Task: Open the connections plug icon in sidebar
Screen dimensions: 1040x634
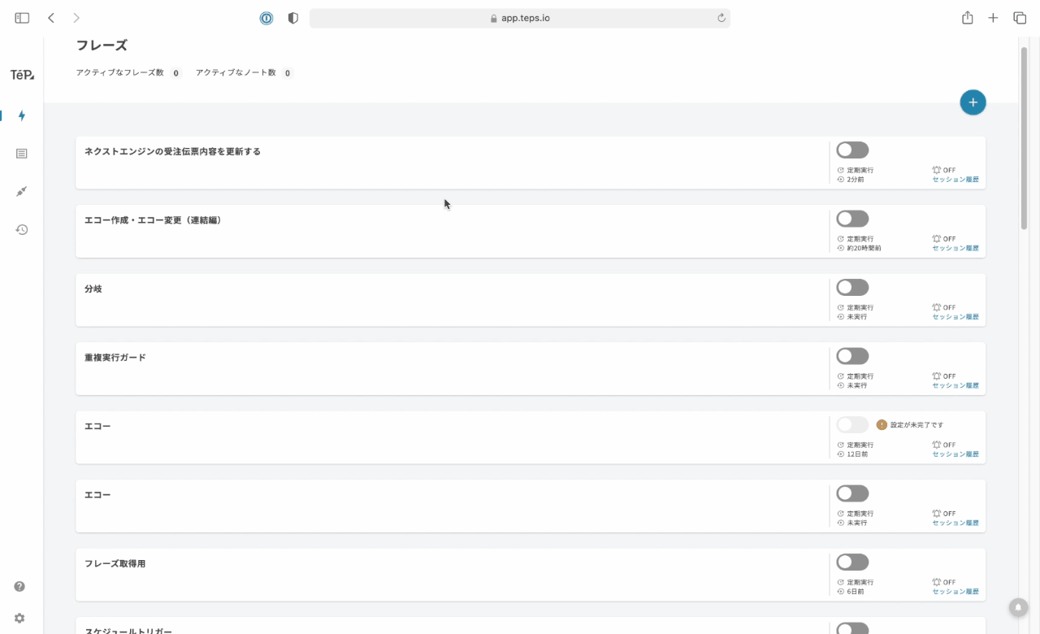Action: tap(22, 191)
